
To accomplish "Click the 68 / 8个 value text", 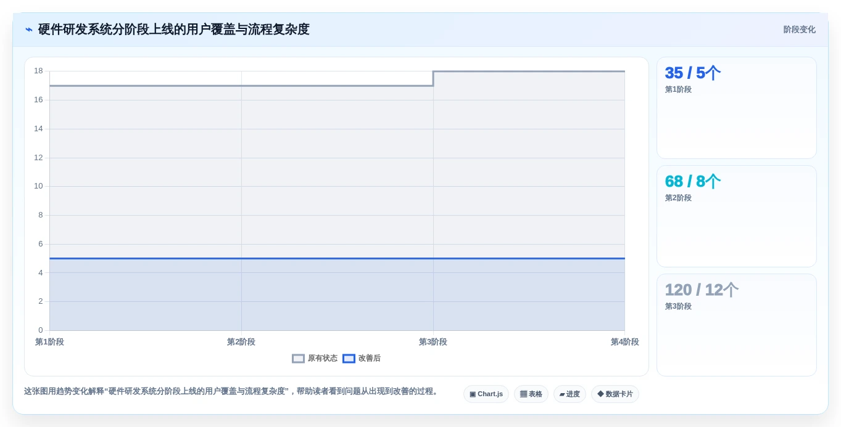I will (x=692, y=182).
